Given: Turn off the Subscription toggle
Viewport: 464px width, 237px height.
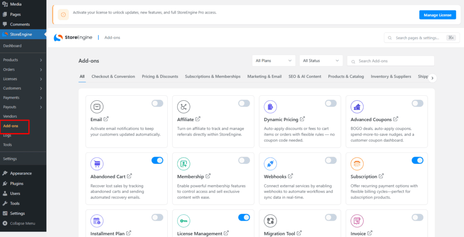Looking at the screenshot, I should [417, 160].
